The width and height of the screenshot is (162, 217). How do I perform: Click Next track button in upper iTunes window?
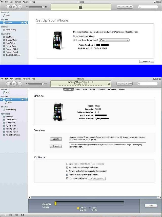tap(20, 7)
